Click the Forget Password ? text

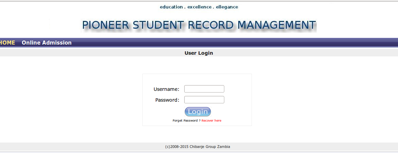coord(187,121)
